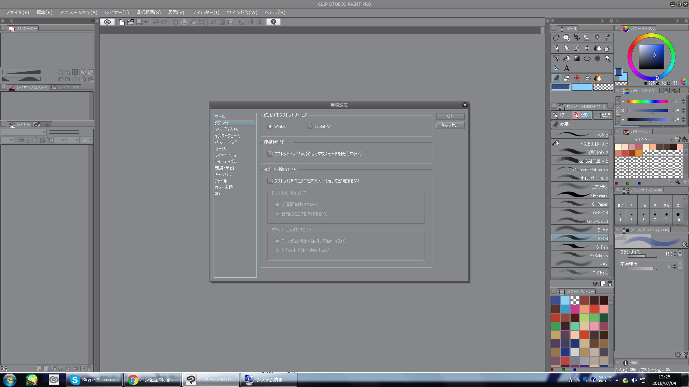The width and height of the screenshot is (689, 387).
Task: Select the Auto select magic wand tool
Action: tap(597, 38)
